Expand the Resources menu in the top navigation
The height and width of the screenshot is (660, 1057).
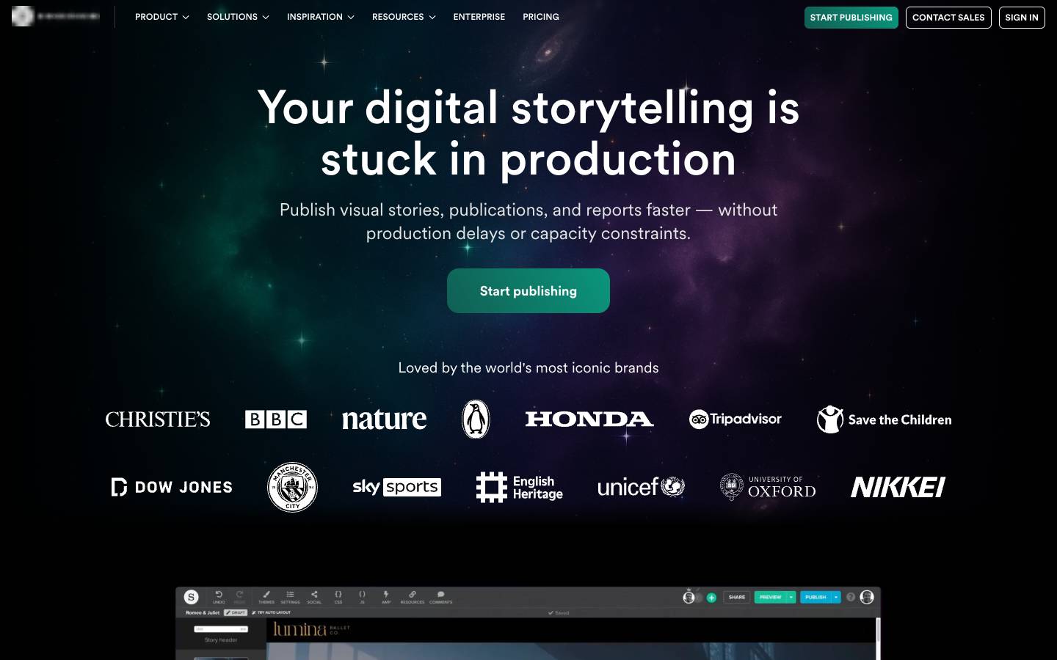pyautogui.click(x=404, y=17)
